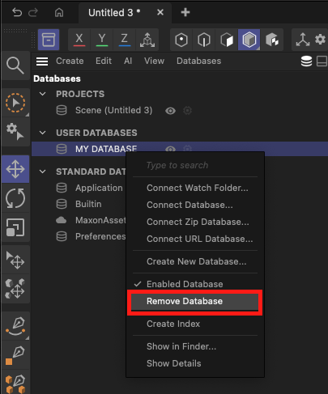The height and width of the screenshot is (394, 328).
Task: Click the Asset Browser archive icon
Action: pos(49,40)
